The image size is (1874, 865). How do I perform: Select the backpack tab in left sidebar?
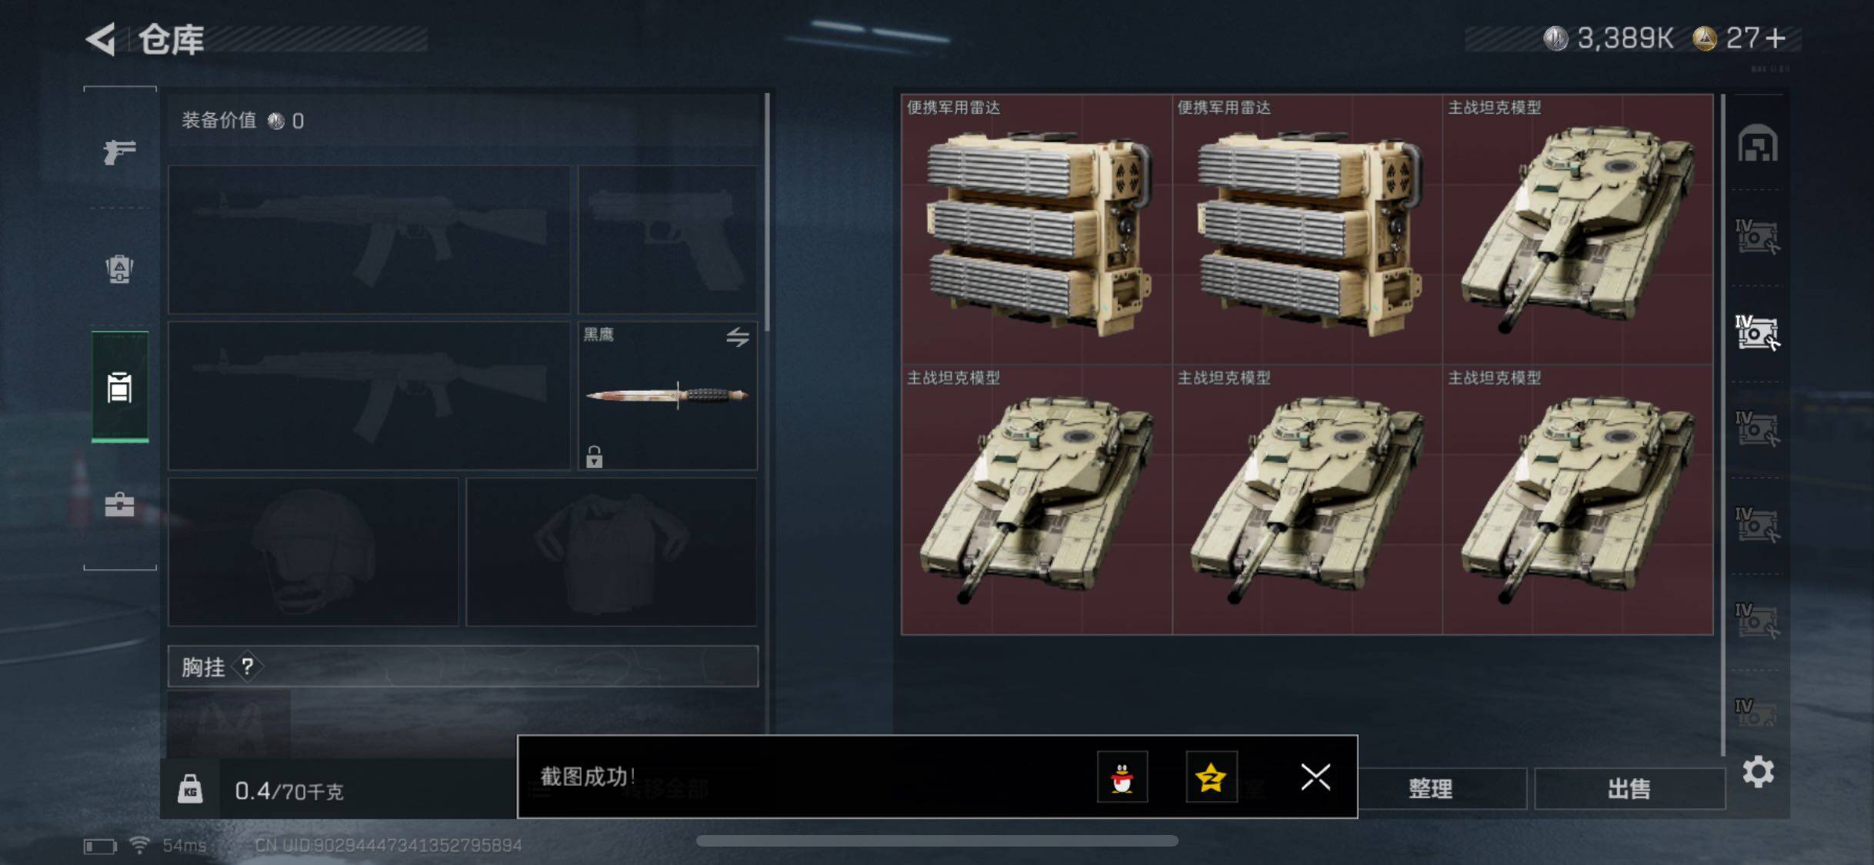119,269
